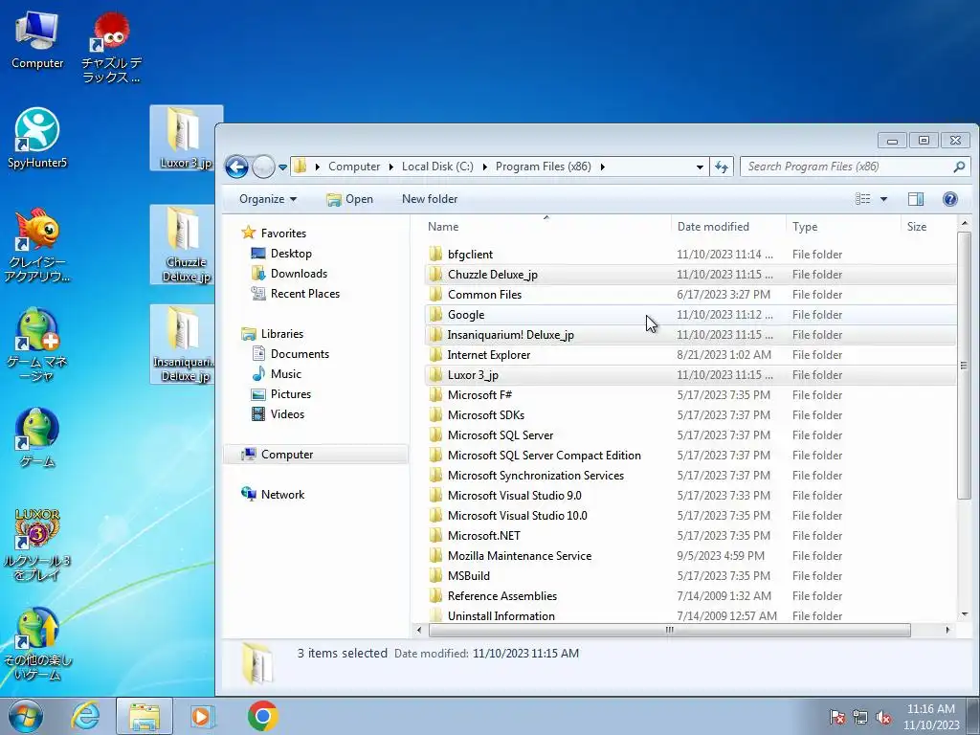Image resolution: width=980 pixels, height=735 pixels.
Task: Launch Google Chrome from taskbar
Action: (263, 716)
